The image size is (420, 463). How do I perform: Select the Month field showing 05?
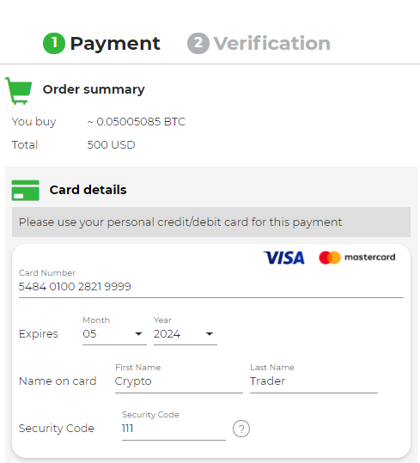click(114, 334)
